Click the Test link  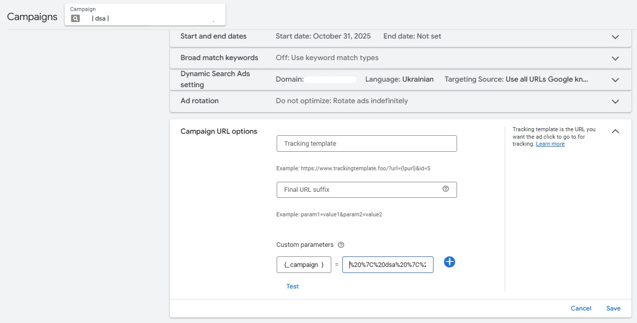(292, 286)
